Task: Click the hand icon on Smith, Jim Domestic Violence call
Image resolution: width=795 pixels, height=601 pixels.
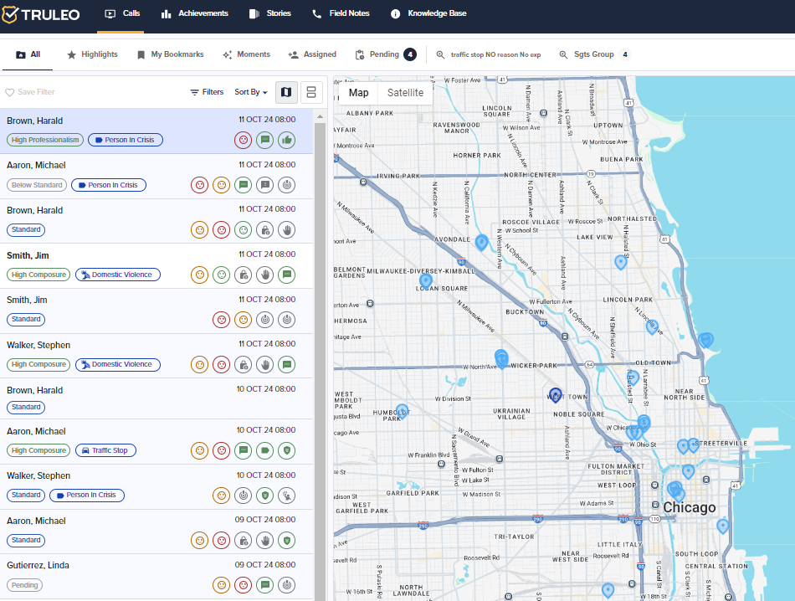Action: tap(265, 275)
